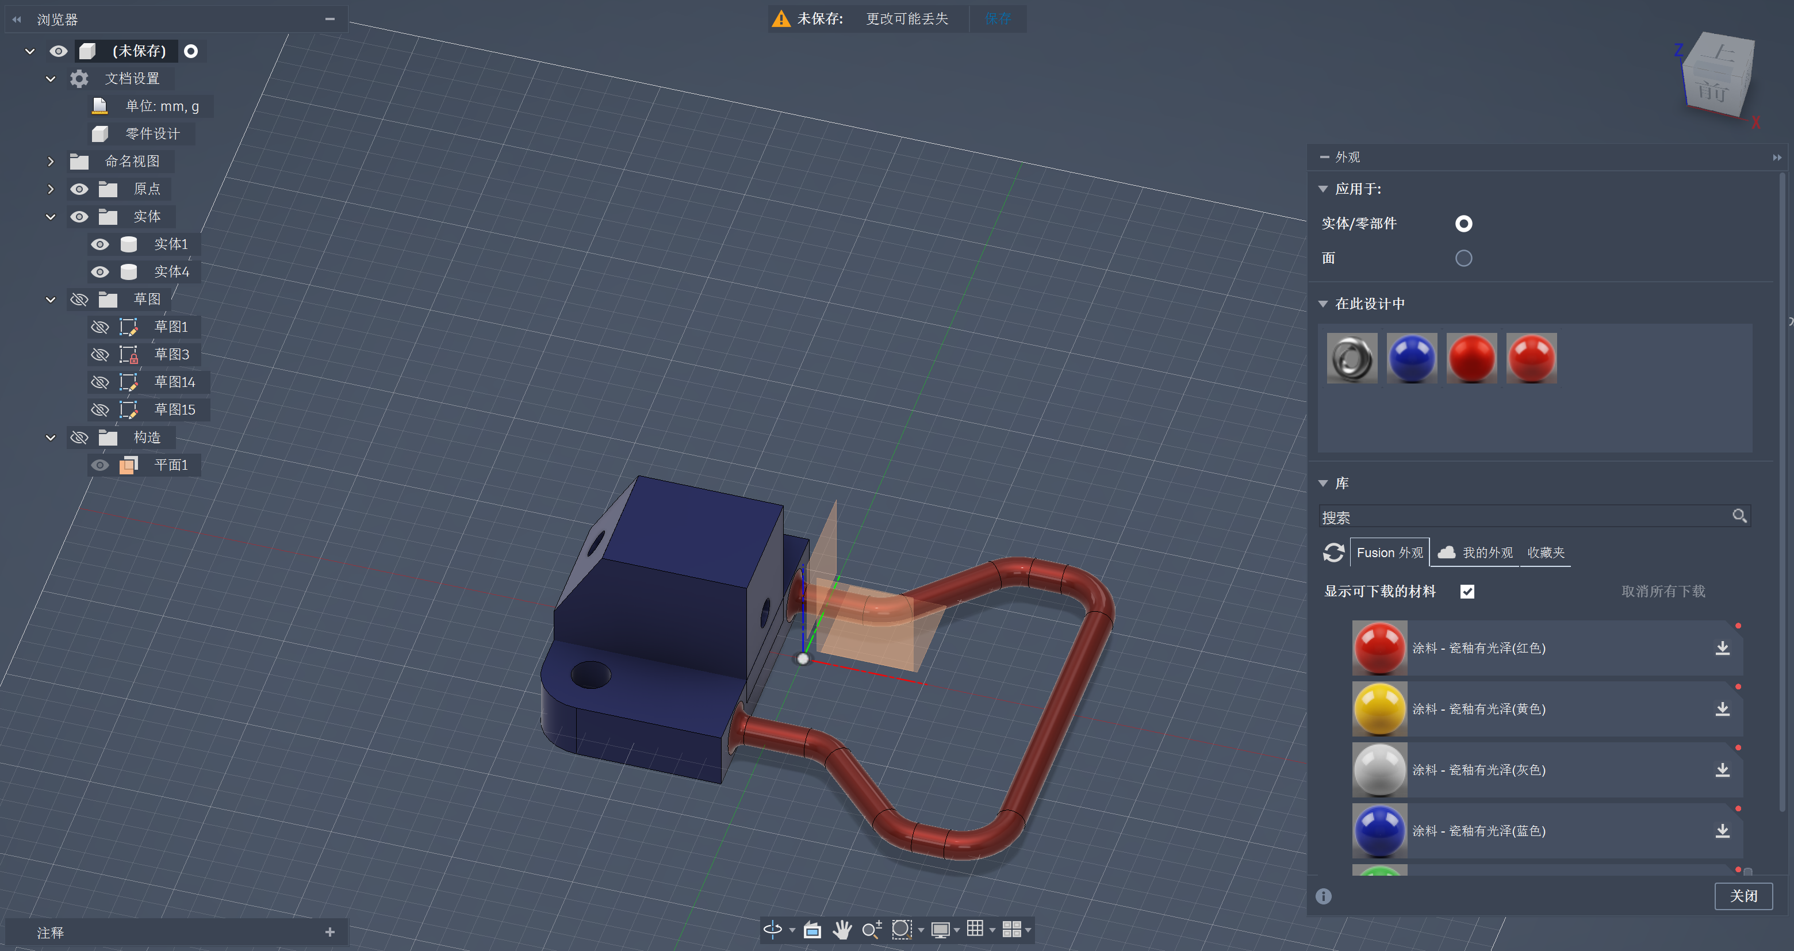Image resolution: width=1794 pixels, height=951 pixels.
Task: Collapse the 草图 folder tree
Action: tap(50, 300)
